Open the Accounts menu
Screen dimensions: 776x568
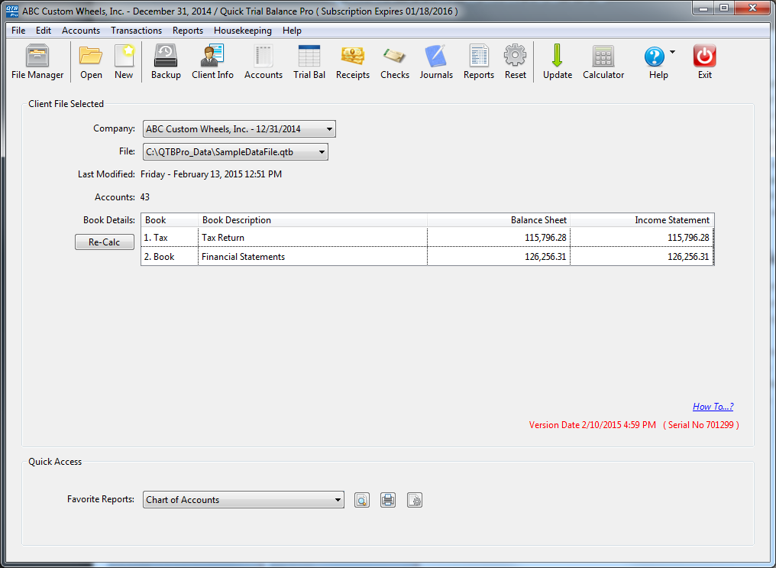tap(81, 31)
